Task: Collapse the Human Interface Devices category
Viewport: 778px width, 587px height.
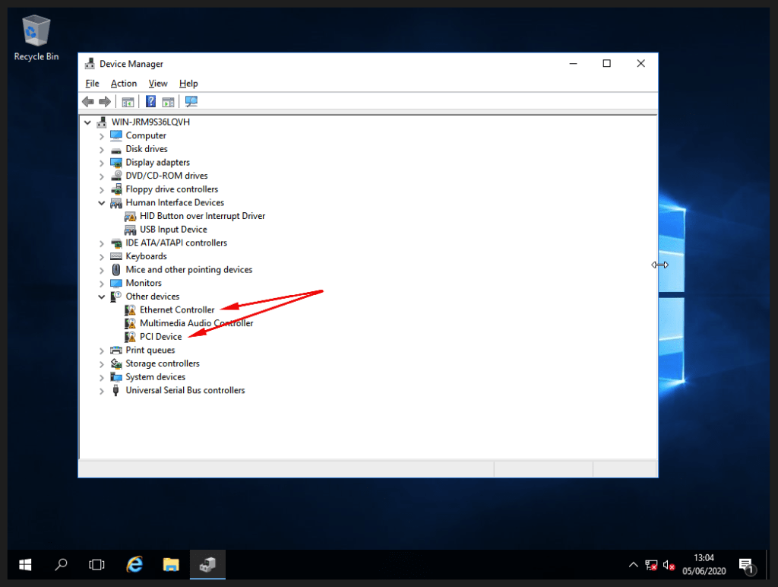Action: click(101, 202)
